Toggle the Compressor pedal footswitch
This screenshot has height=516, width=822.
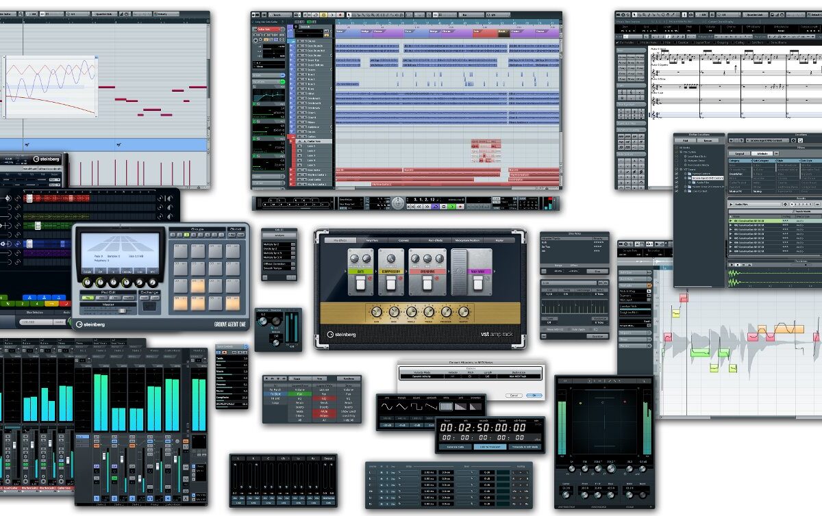391,283
